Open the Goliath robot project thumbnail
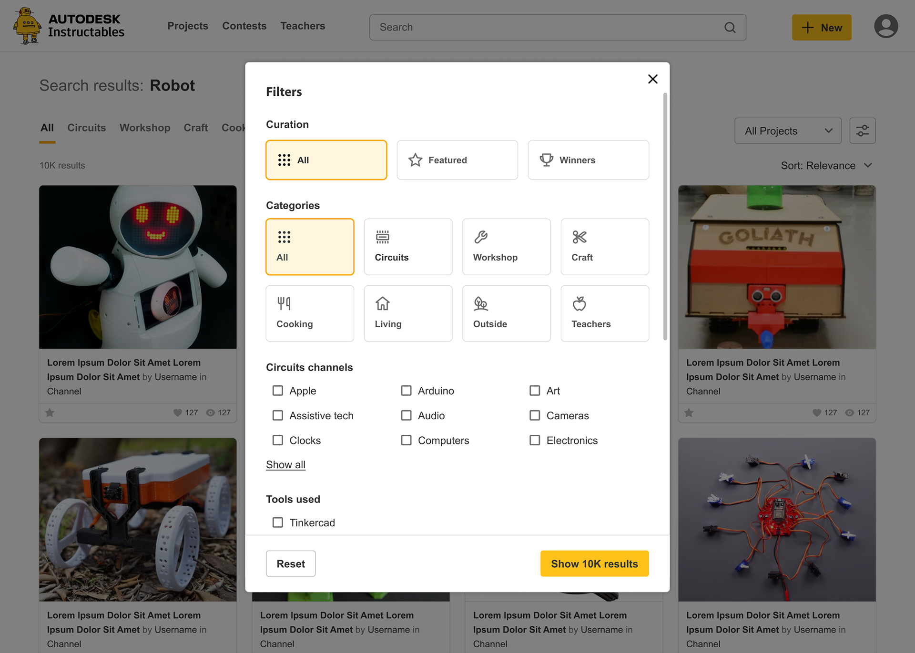The width and height of the screenshot is (915, 653). coord(777,267)
